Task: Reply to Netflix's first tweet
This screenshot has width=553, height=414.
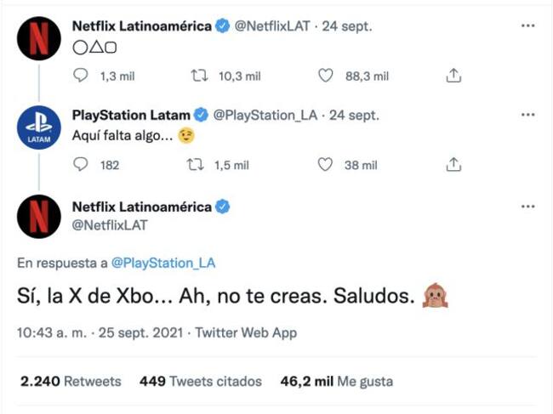Action: (81, 76)
